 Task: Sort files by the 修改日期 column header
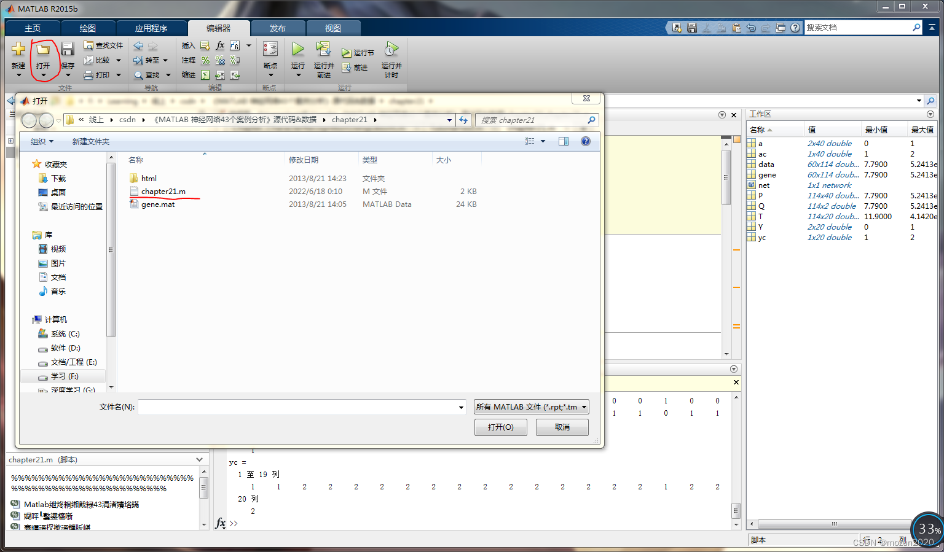coord(304,160)
